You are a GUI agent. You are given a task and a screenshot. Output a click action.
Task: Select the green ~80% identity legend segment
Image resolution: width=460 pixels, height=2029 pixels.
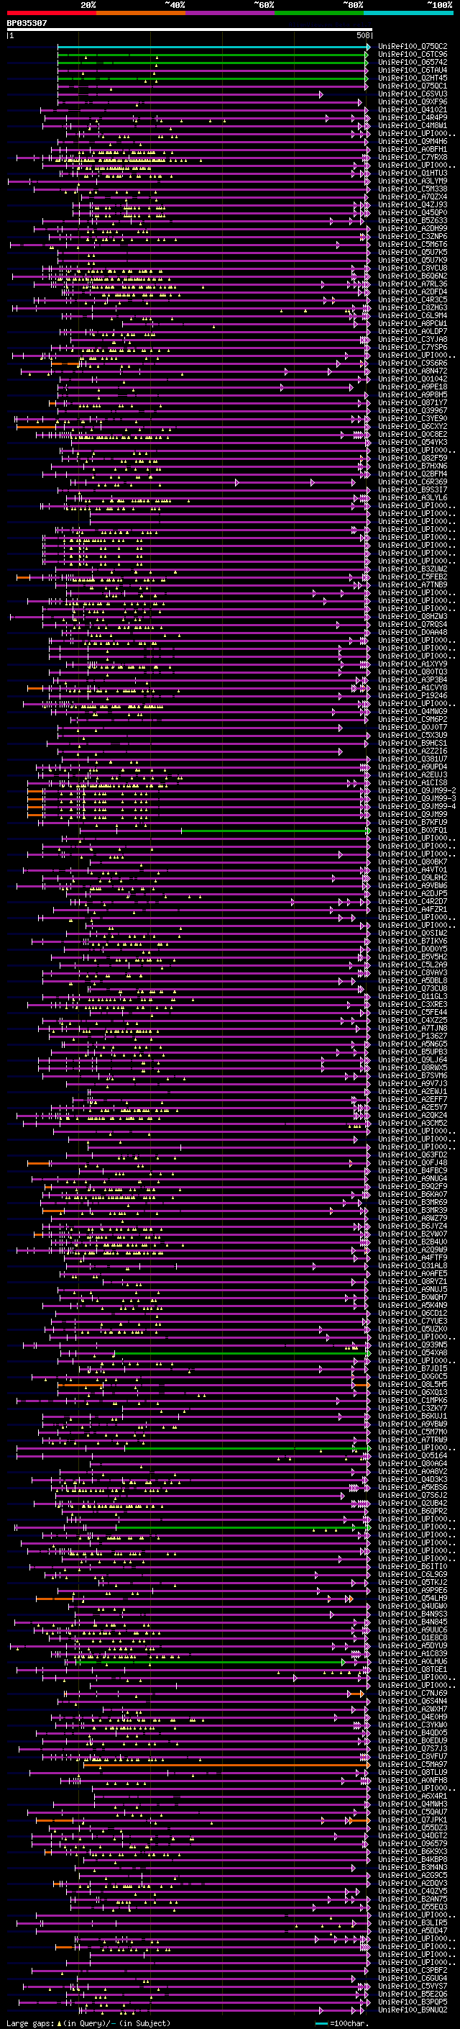(318, 13)
